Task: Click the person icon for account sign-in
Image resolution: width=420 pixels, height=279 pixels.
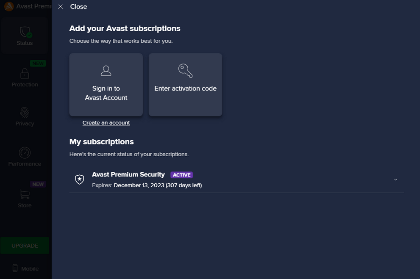Action: [x=106, y=71]
